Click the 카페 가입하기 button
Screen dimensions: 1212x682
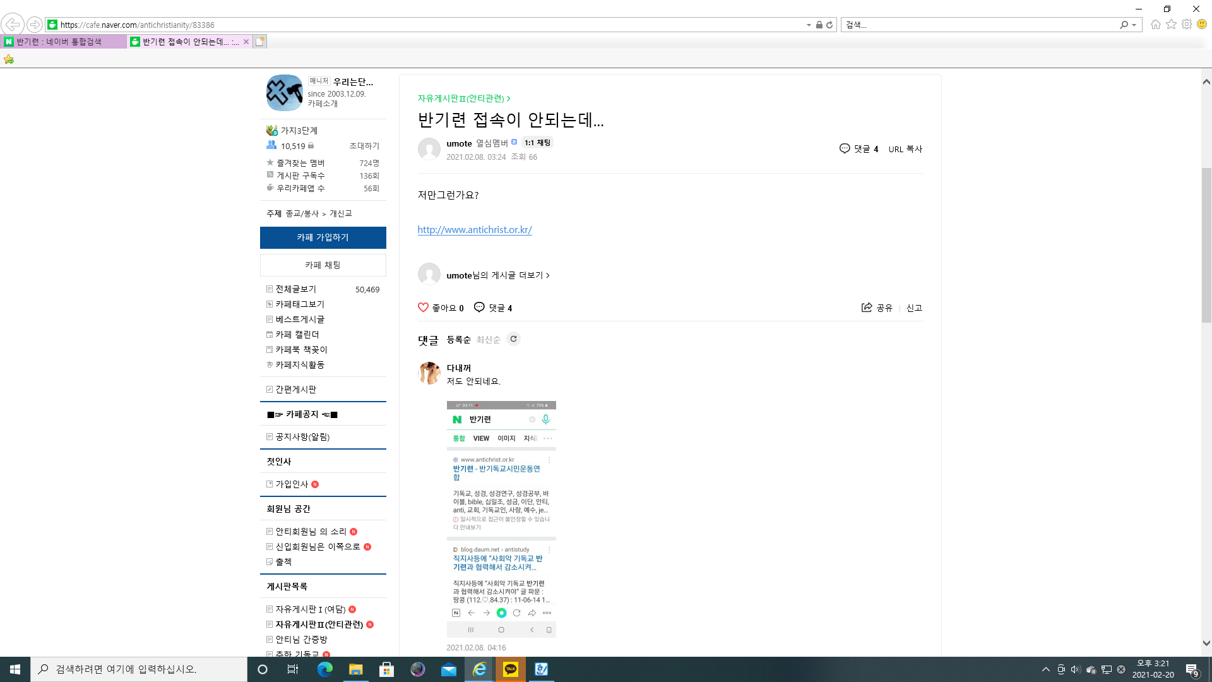coord(323,237)
